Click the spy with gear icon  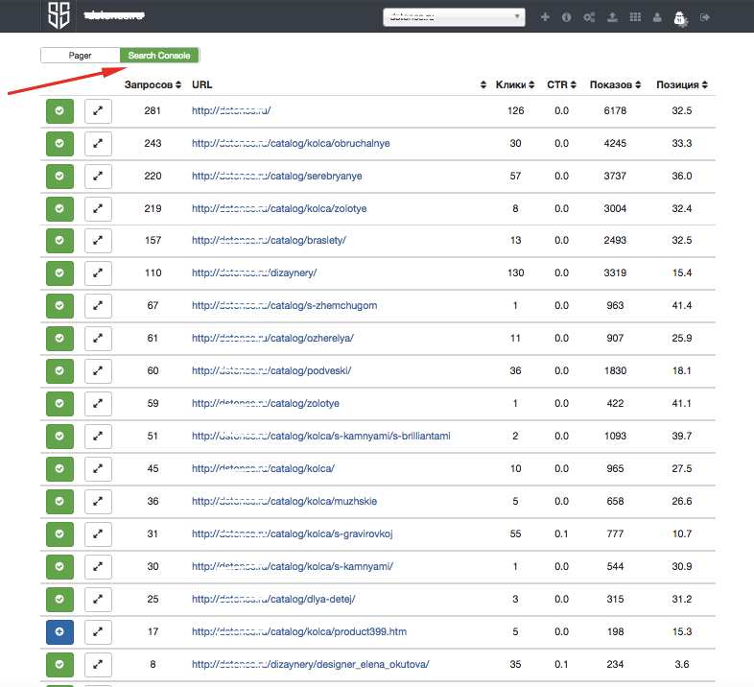tap(680, 18)
